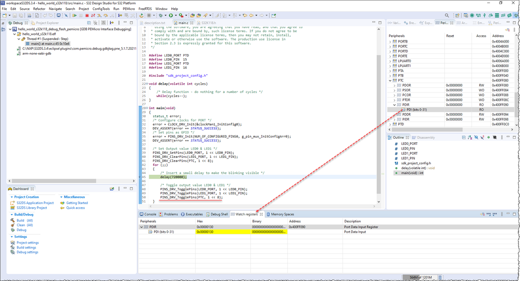Switch to the Disassembly tab
The height and width of the screenshot is (281, 520).
423,137
